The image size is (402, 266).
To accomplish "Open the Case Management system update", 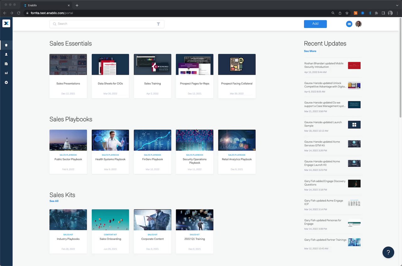I will (332, 106).
